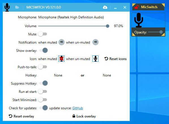Click the red unlock padlock on overlay
This screenshot has height=124, width=169.
(137, 7)
